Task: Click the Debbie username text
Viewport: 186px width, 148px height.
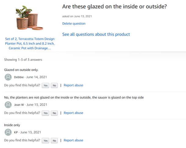Action: (x=19, y=77)
